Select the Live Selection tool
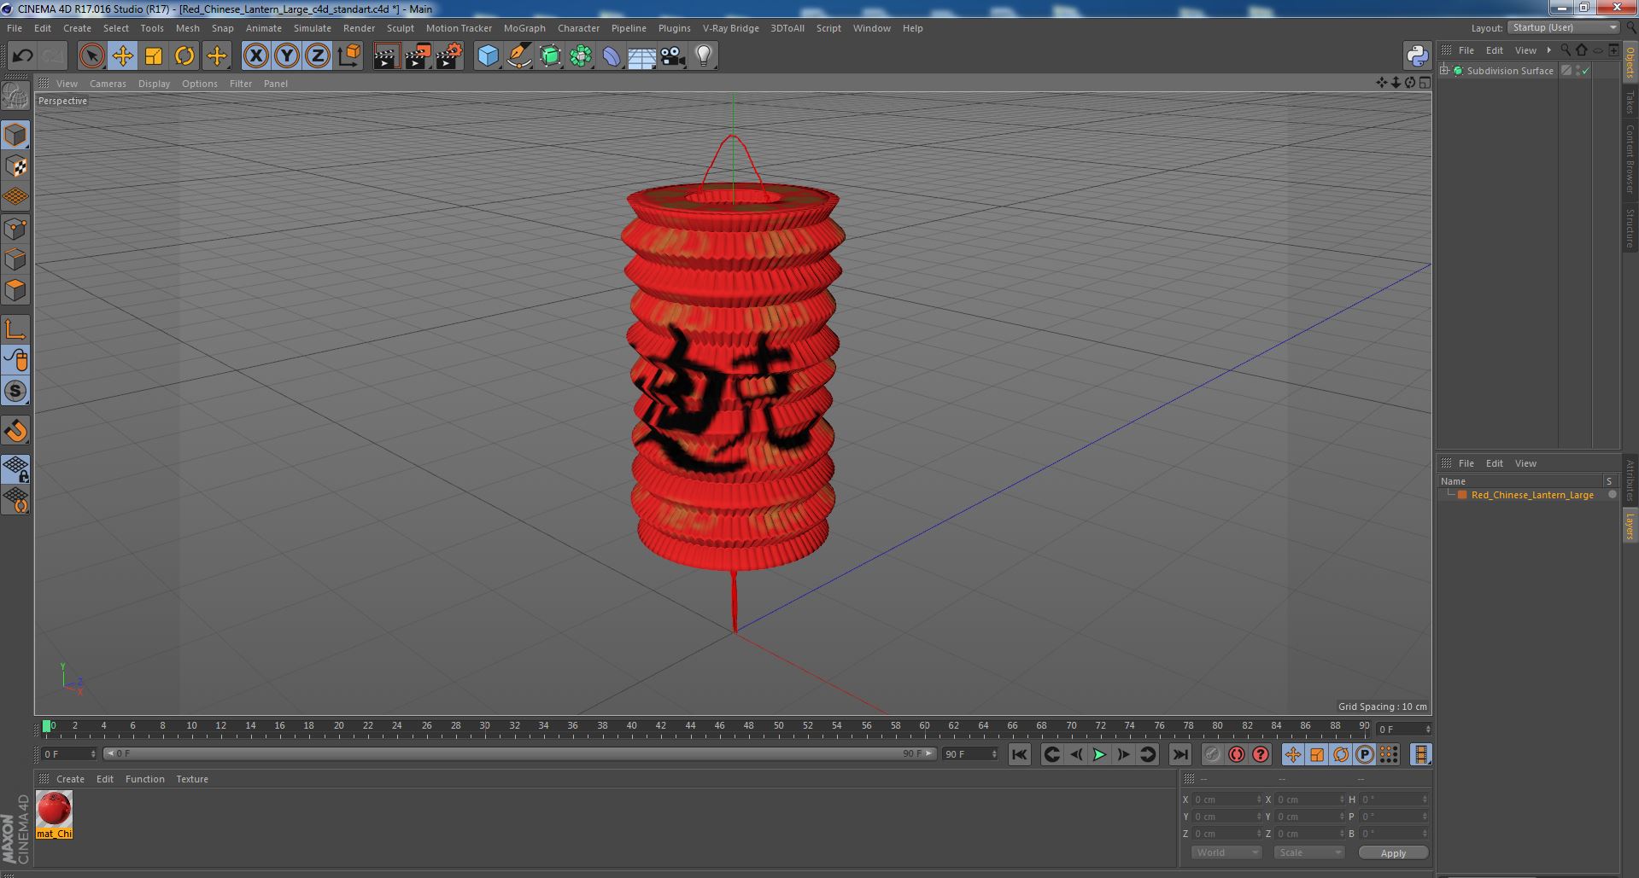This screenshot has height=878, width=1639. pos(91,56)
